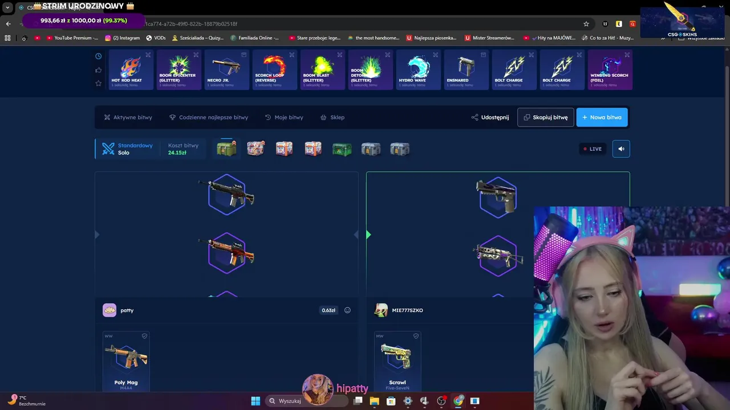This screenshot has height=410, width=730.
Task: Click the Standardowy Solo battle mode badge
Action: pyautogui.click(x=128, y=149)
